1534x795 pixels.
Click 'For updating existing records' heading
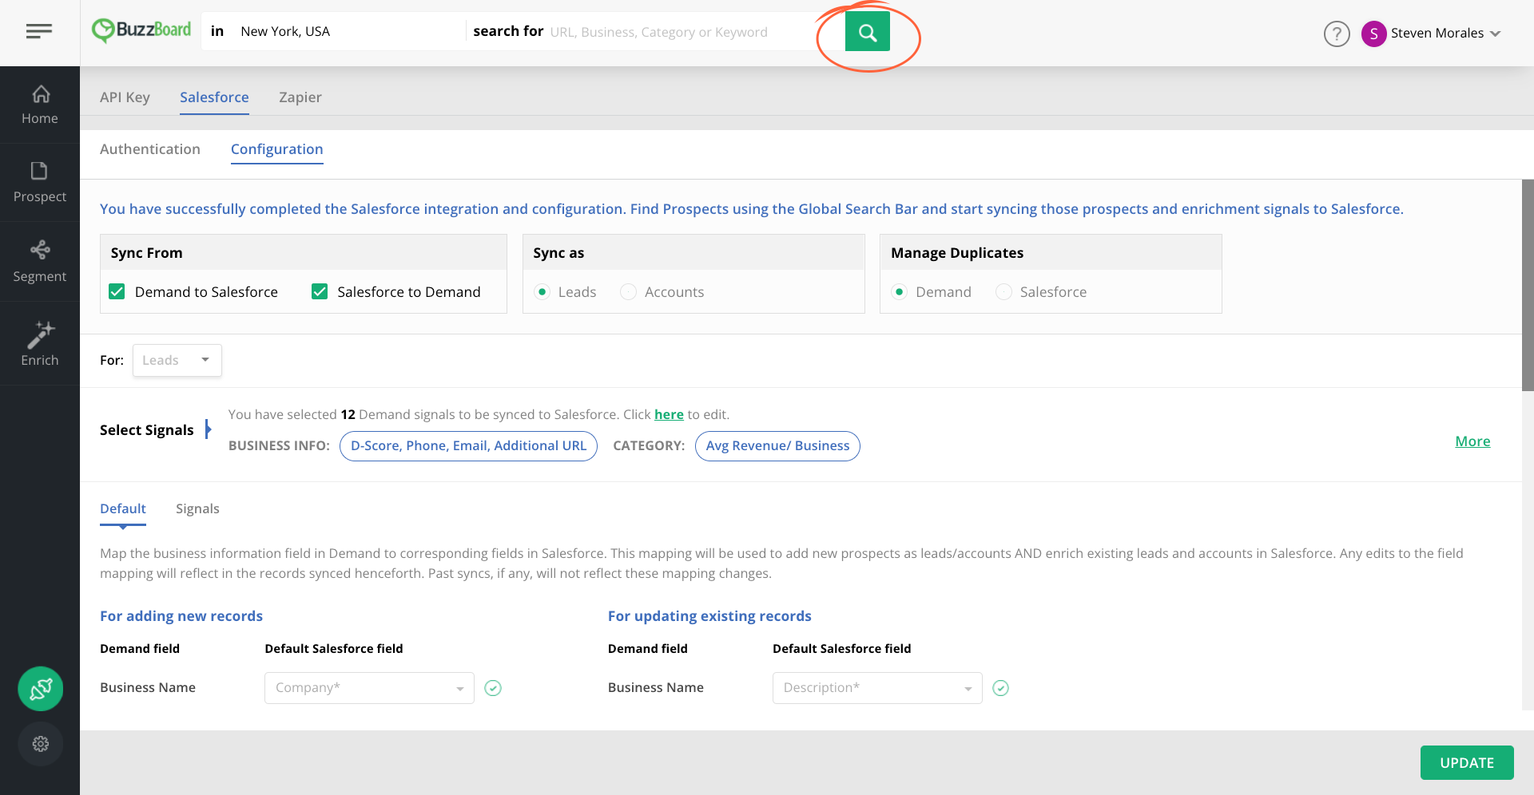tap(709, 616)
